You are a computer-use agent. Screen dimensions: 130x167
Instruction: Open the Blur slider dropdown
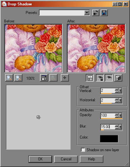(120, 127)
